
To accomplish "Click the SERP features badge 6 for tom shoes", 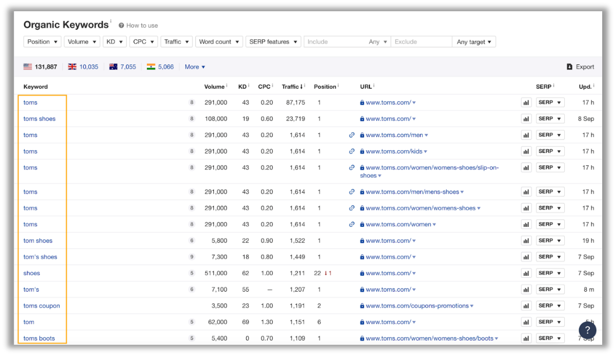I will (192, 241).
